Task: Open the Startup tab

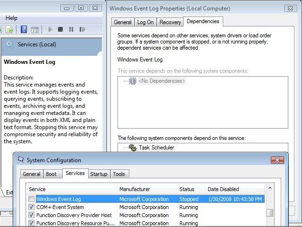Action: click(x=99, y=174)
